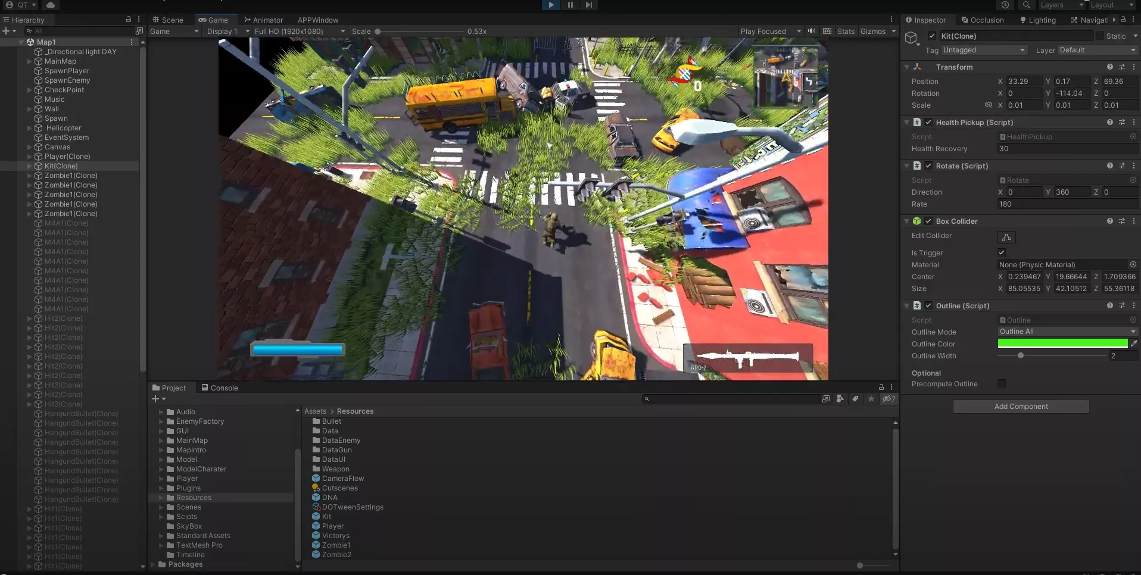Expand the Audio folder in Project tree

tap(161, 412)
